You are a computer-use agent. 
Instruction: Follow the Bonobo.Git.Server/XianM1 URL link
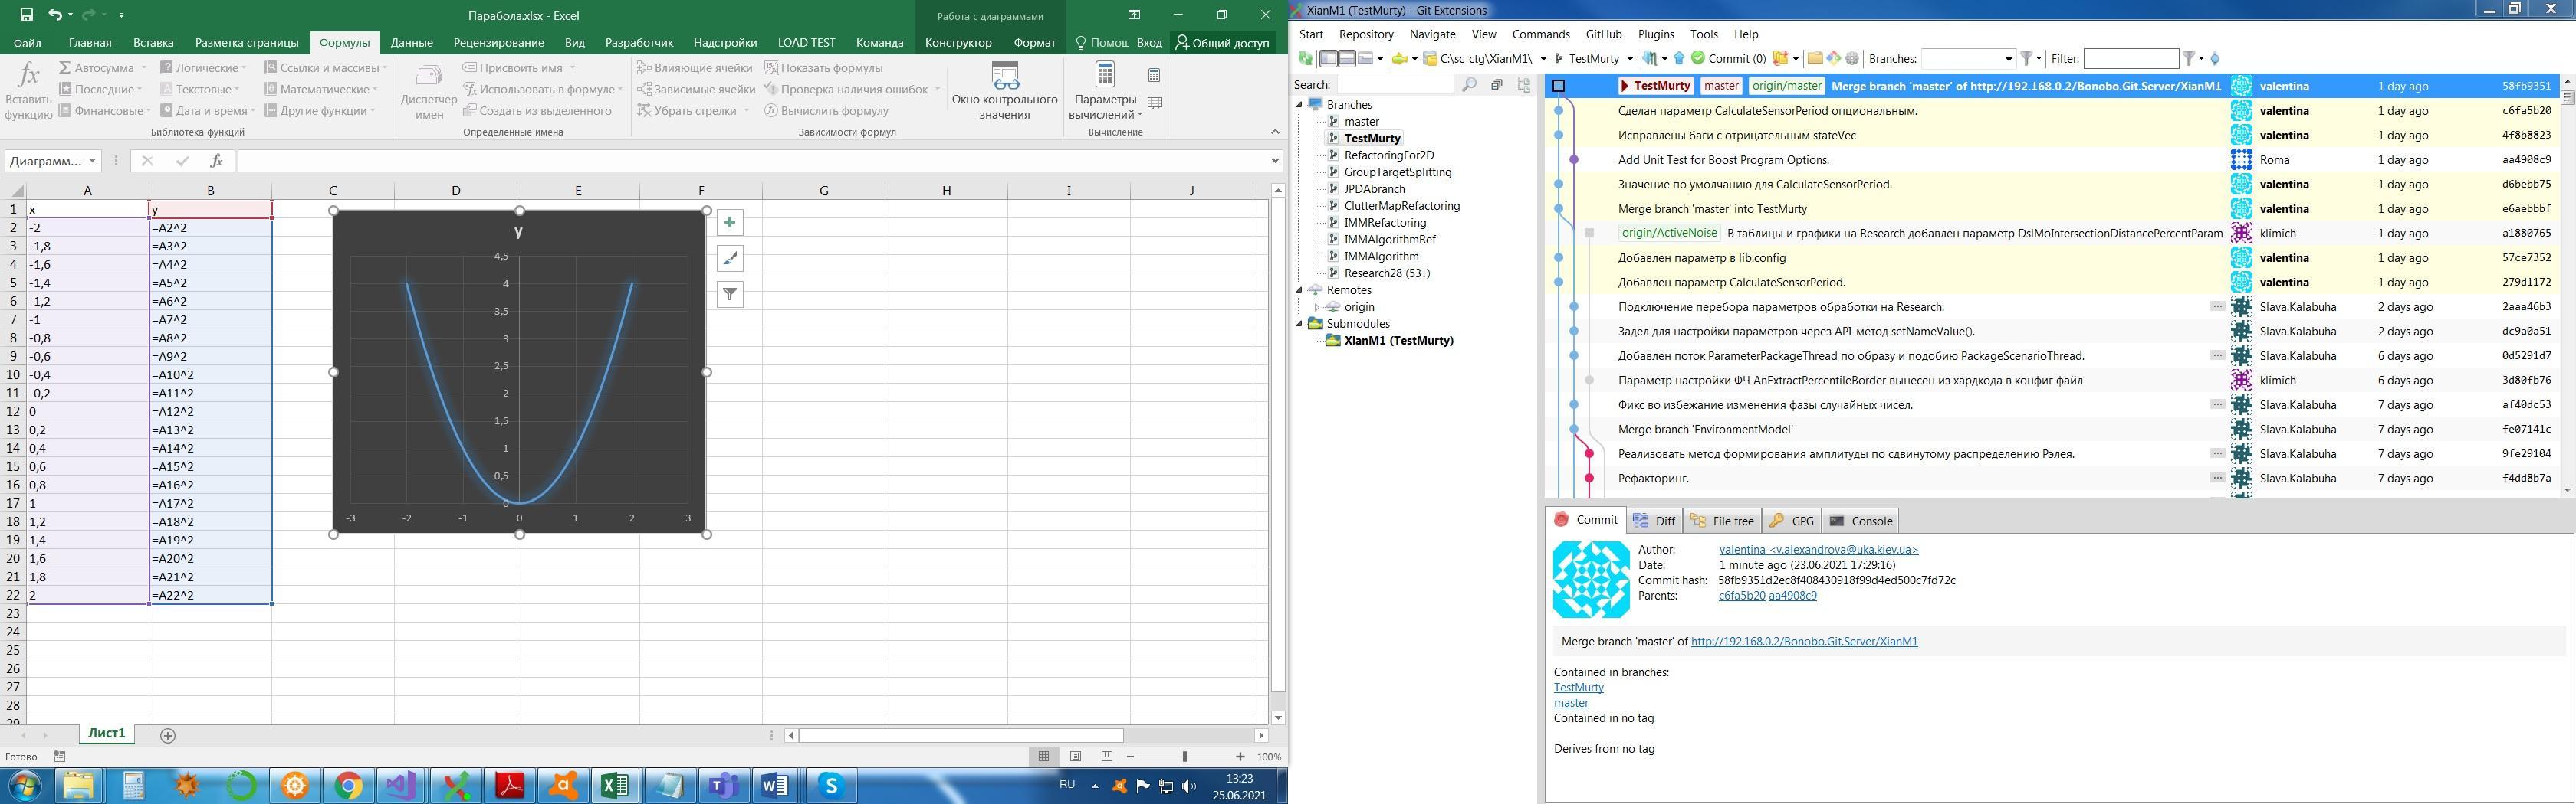point(1804,641)
